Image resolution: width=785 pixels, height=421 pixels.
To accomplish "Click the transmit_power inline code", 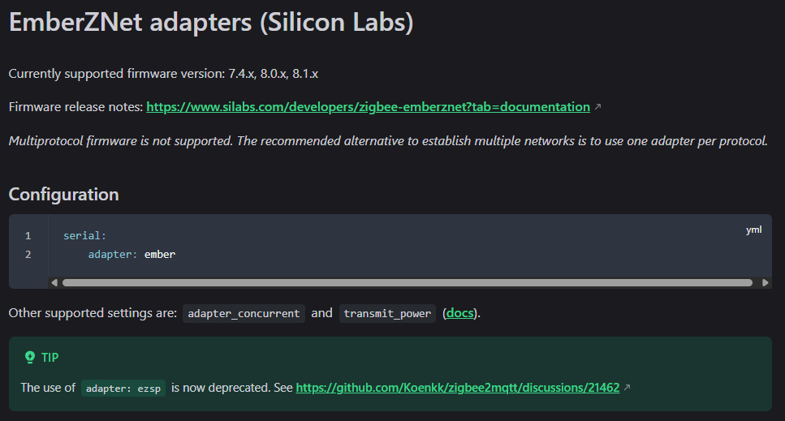I will click(x=387, y=313).
